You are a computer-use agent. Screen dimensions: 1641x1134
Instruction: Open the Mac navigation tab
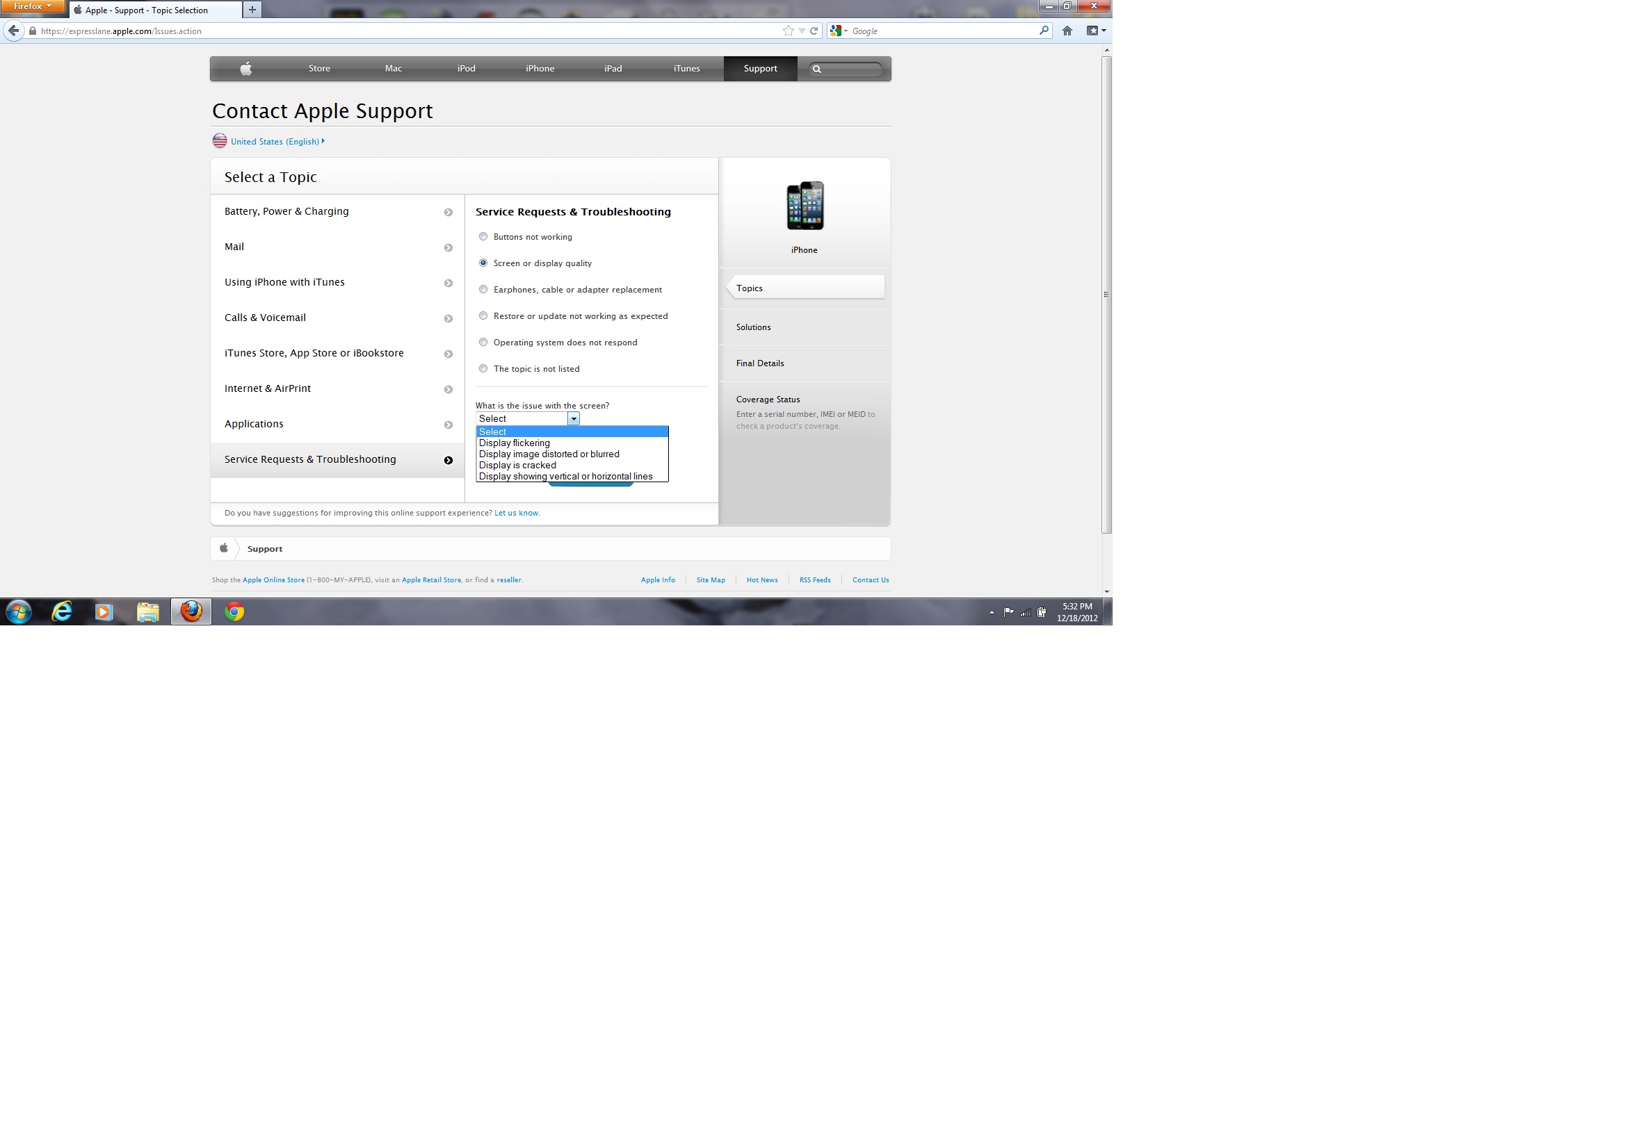pos(393,68)
